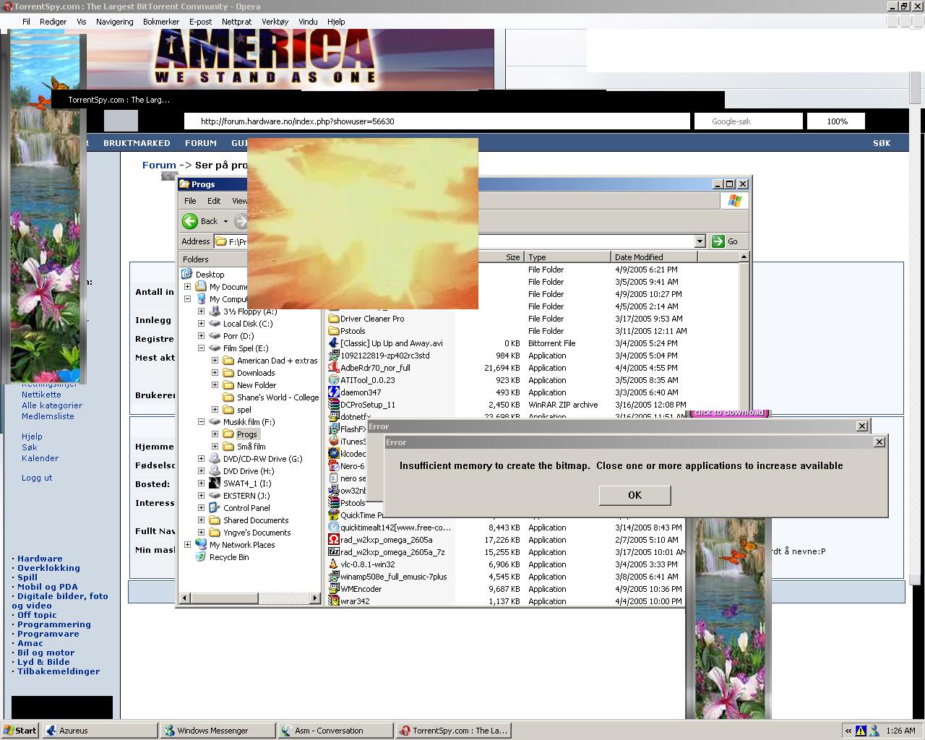Collapse the My Computer tree node
The image size is (925, 740).
188,299
